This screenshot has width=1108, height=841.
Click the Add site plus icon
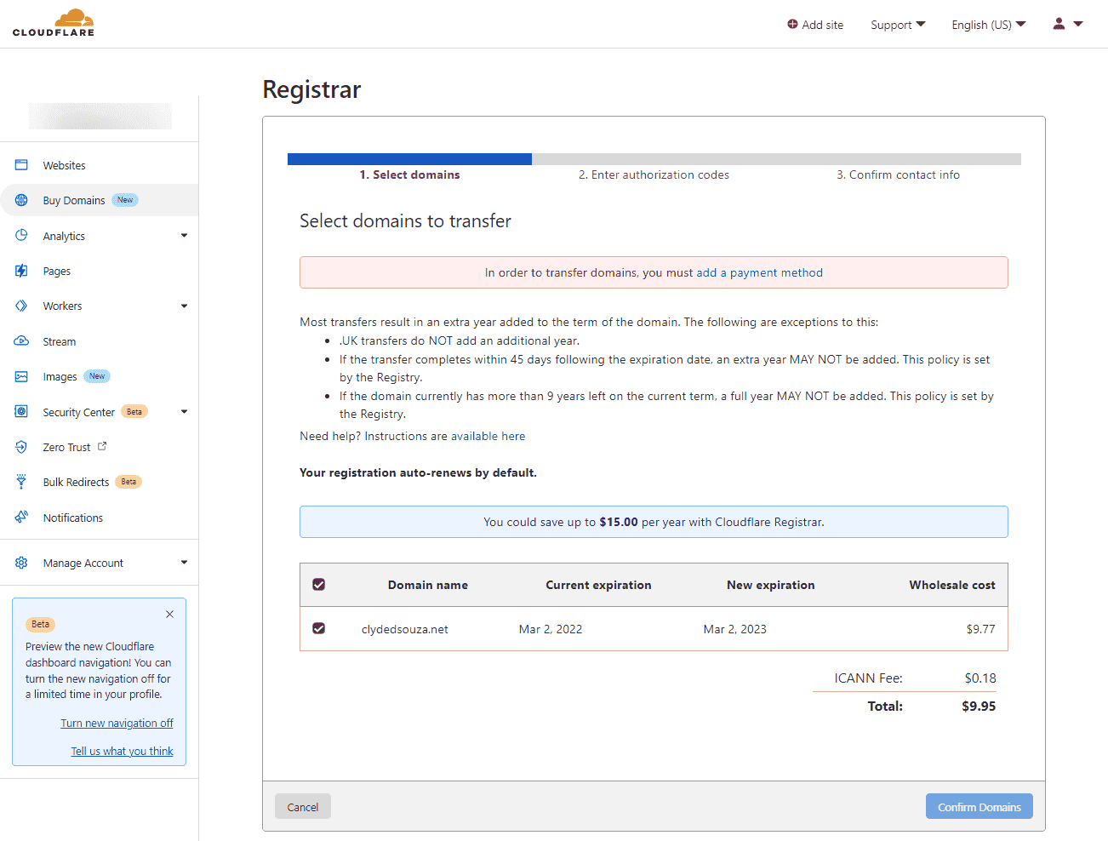point(792,25)
